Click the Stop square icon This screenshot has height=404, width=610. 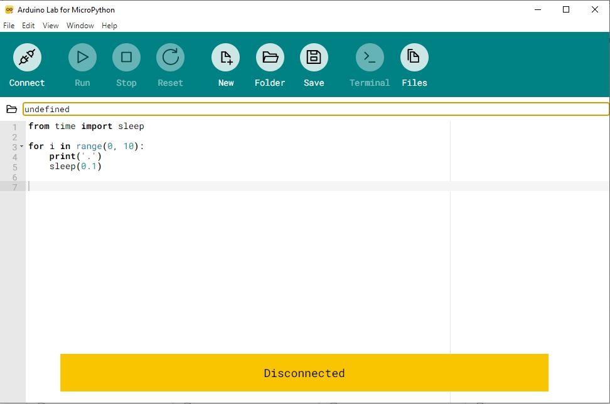tap(126, 58)
